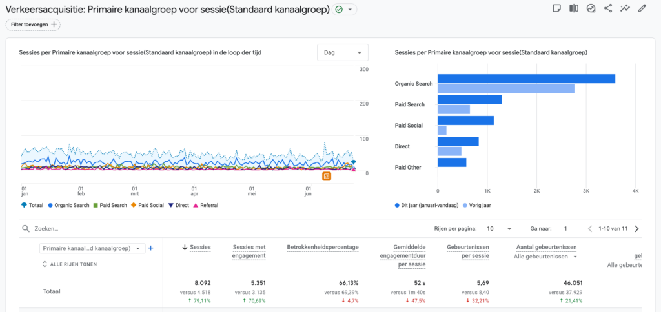Image resolution: width=661 pixels, height=312 pixels.
Task: Share this report icon
Action: [x=608, y=8]
